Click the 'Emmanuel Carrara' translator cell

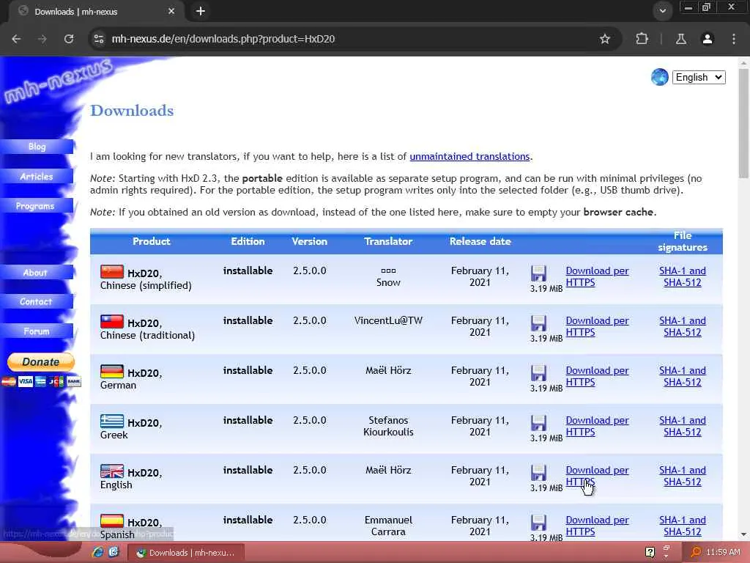click(388, 526)
